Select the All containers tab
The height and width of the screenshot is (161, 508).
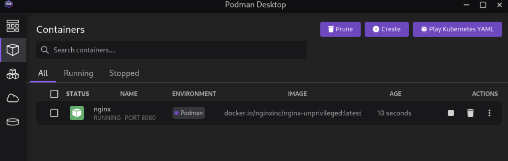[43, 73]
